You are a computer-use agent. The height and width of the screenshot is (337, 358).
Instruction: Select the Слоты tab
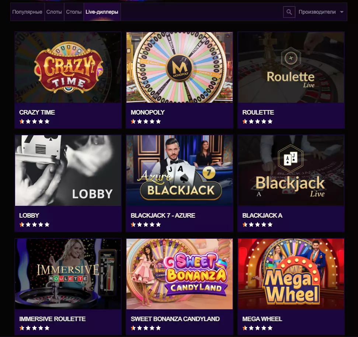54,12
